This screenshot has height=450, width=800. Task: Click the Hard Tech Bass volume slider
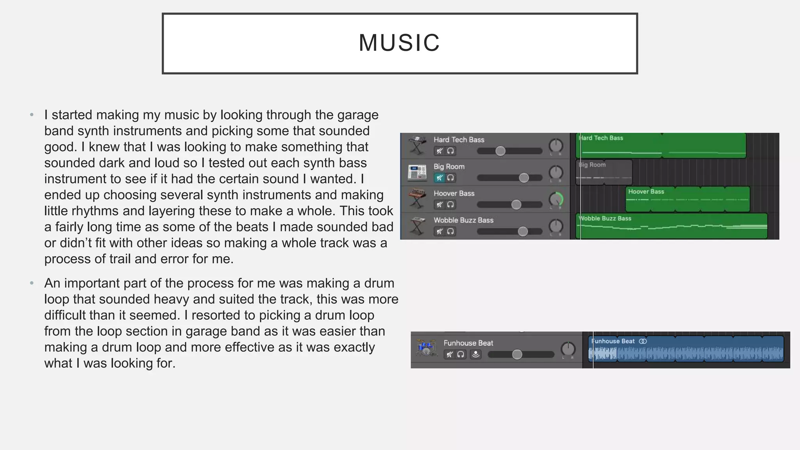tap(510, 151)
